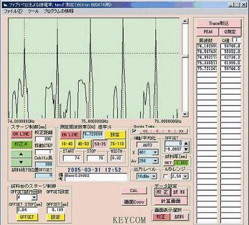This screenshot has width=249, height=225.
Task: Click the Guide Ticks fast-backward << button
Action: pyautogui.click(x=145, y=131)
